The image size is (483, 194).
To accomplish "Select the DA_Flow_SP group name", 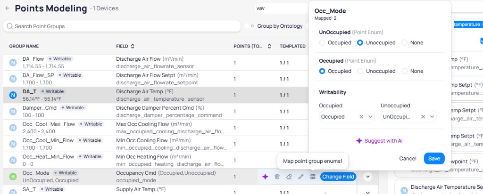I will point(38,75).
